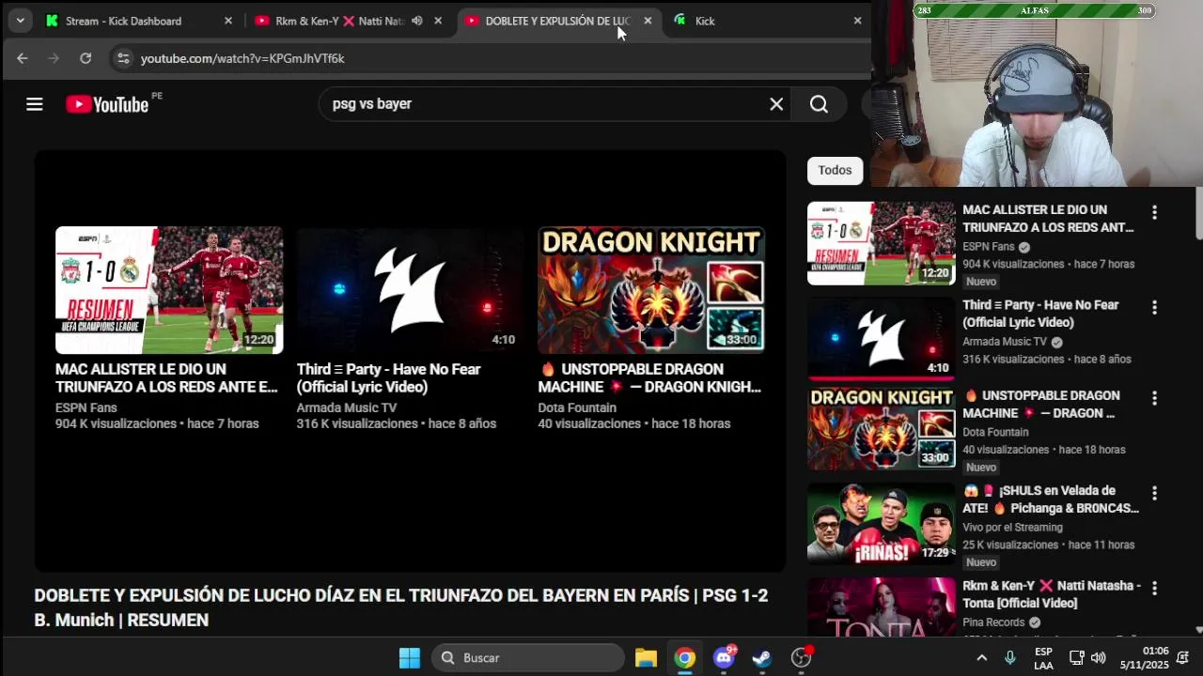This screenshot has height=676, width=1203.
Task: Go back with the browser back arrow
Action: (x=23, y=58)
